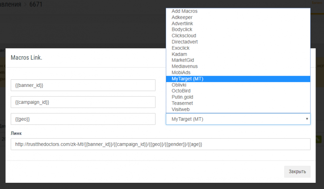The image size is (324, 189).
Task: Choose Mediavenus from the list
Action: (x=238, y=66)
